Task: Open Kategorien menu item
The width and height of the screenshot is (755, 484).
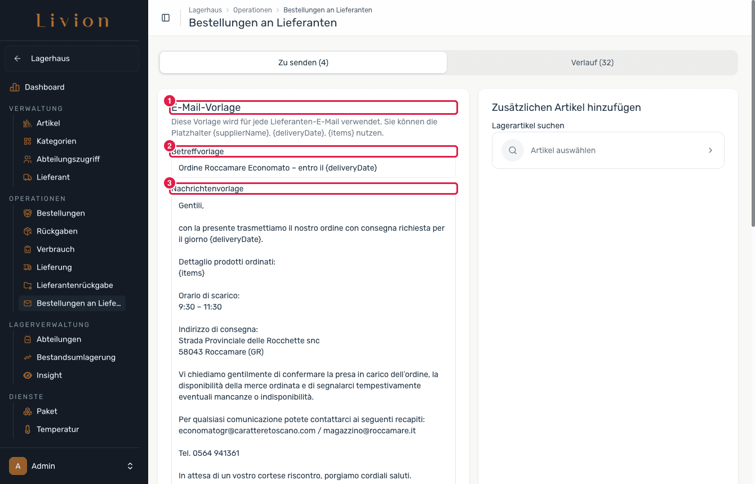Action: pos(56,141)
